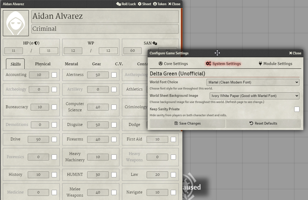Roll the Drive skill label
This screenshot has width=308, height=200.
(x=15, y=139)
